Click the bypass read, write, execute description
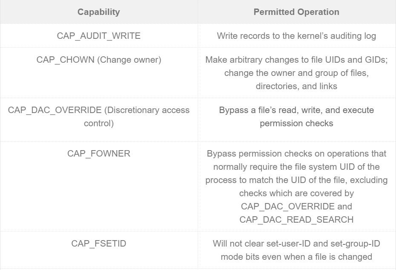396x270 pixels. (x=296, y=116)
